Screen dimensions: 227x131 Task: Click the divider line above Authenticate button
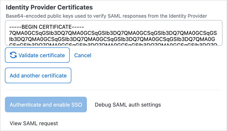click(113, 90)
